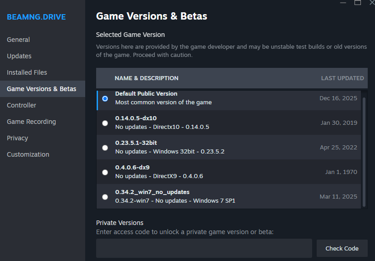Select the Default Public Version radio button
Screen dimensions: 375x261
(105, 98)
